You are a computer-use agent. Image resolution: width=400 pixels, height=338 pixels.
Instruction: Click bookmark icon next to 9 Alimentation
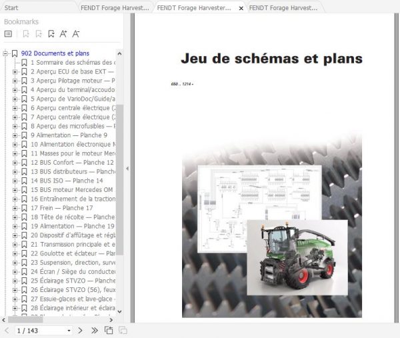(x=24, y=135)
